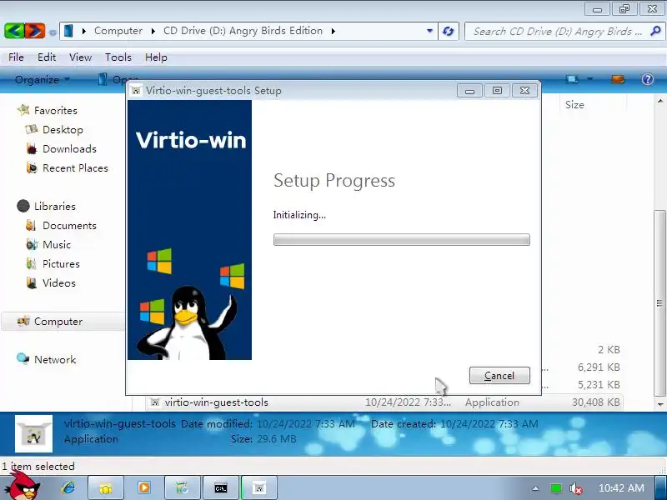Open the Documents library
The width and height of the screenshot is (667, 500).
[69, 225]
